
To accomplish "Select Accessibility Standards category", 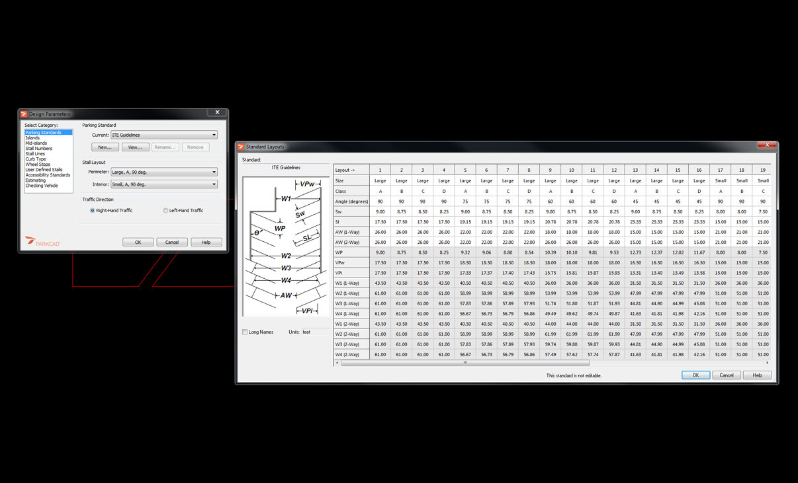I will 48,175.
